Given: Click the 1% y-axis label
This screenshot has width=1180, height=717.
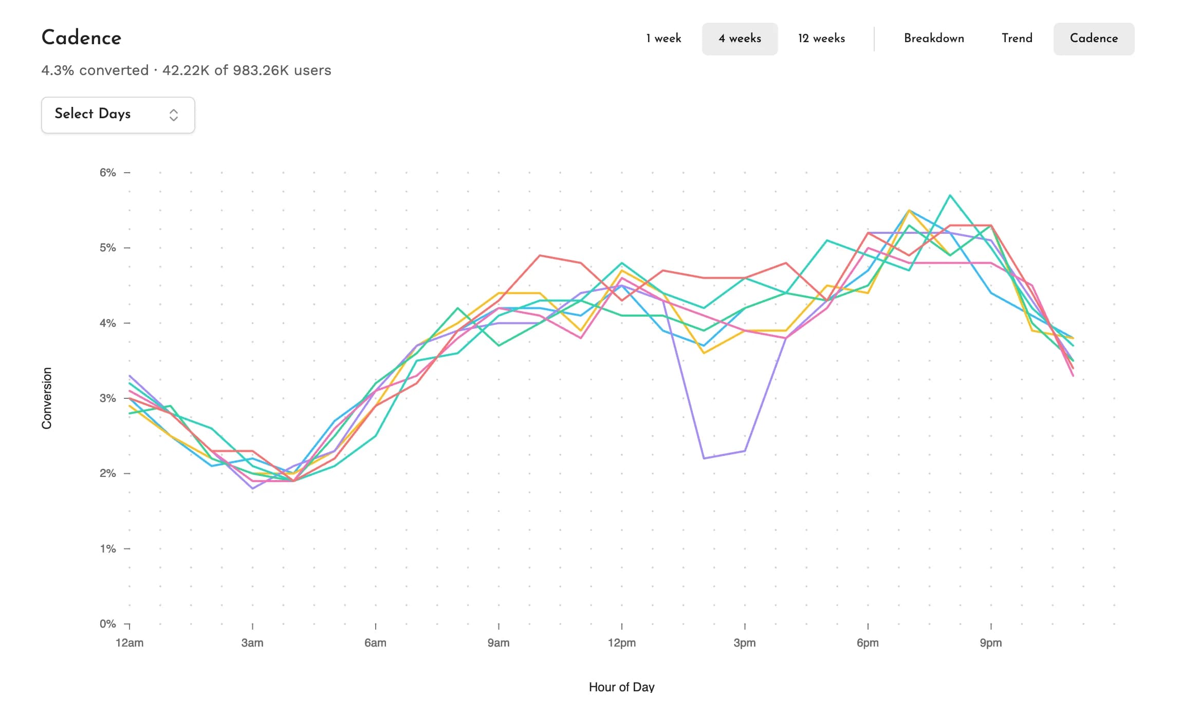Looking at the screenshot, I should coord(108,549).
